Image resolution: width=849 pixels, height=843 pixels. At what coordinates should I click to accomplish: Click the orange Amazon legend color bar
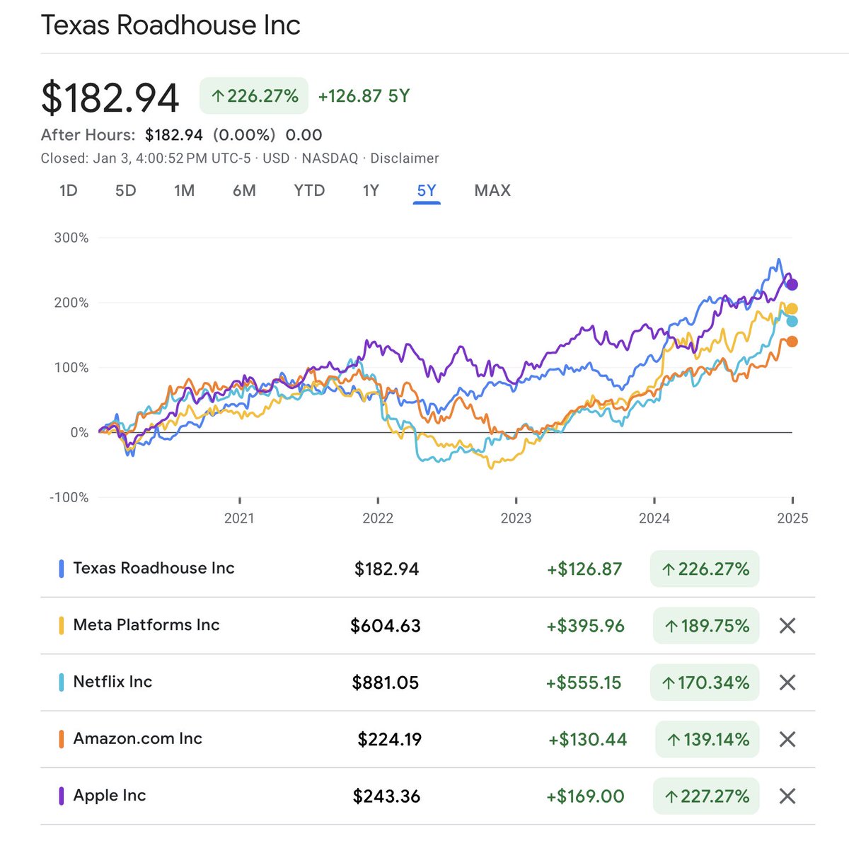point(61,739)
